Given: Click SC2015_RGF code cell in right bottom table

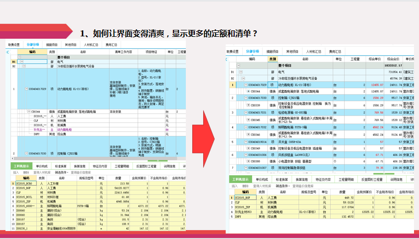Looking at the screenshot, I should tap(245, 198).
